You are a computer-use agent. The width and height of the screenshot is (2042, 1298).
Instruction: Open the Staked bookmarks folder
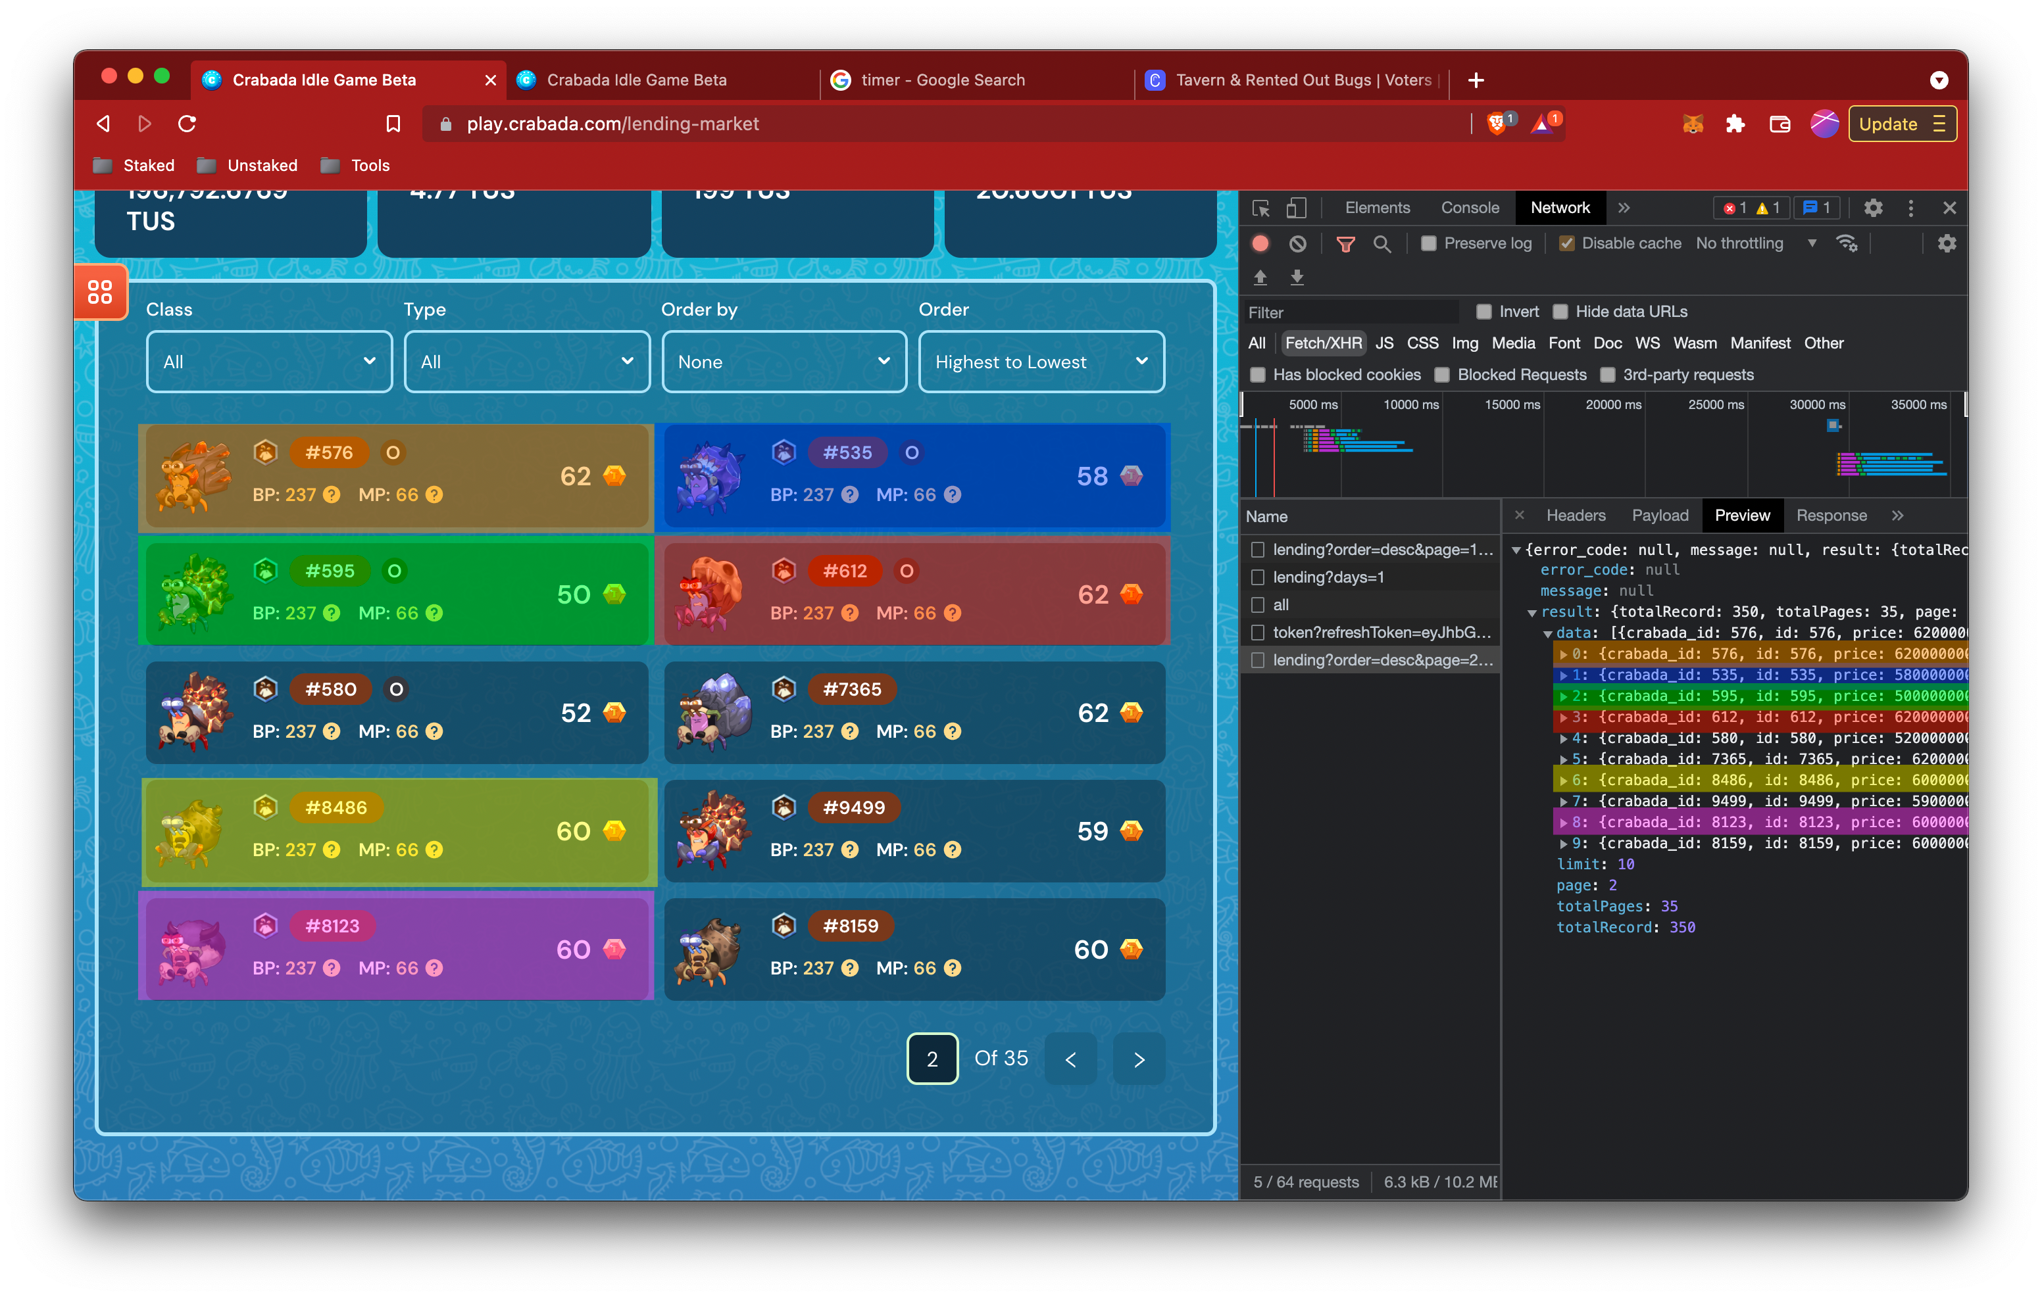[134, 165]
